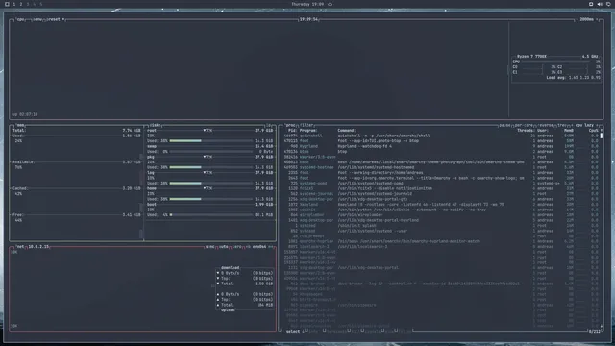Click the boot disk used bar

[x=211, y=215]
